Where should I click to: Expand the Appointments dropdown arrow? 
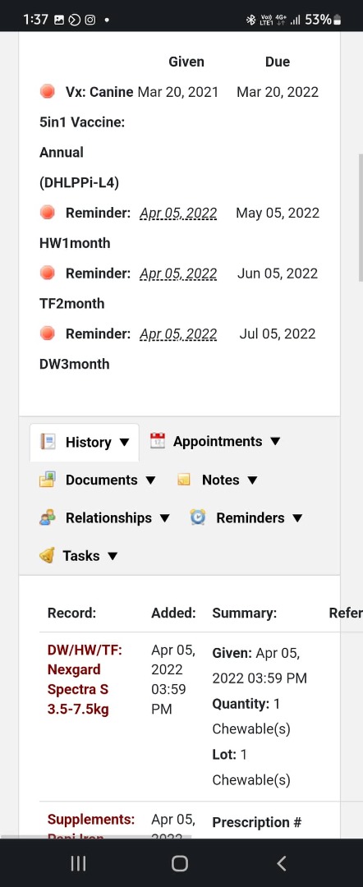275,441
